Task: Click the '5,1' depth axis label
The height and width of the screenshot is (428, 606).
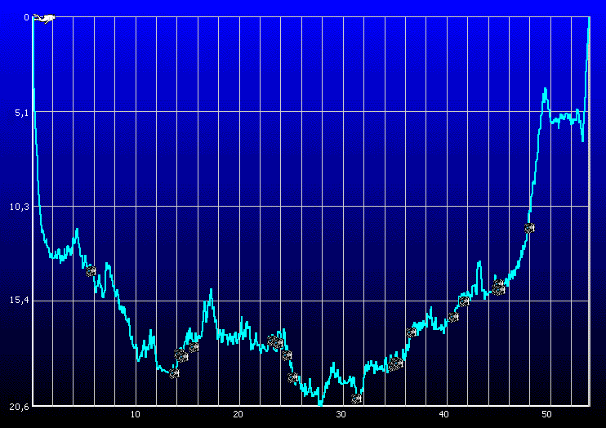Action: coord(21,113)
